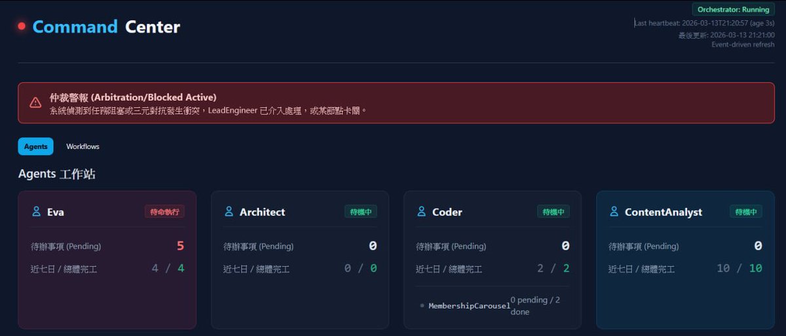Click Coder's green 待機中 status badge
This screenshot has height=336, width=786.
(553, 212)
